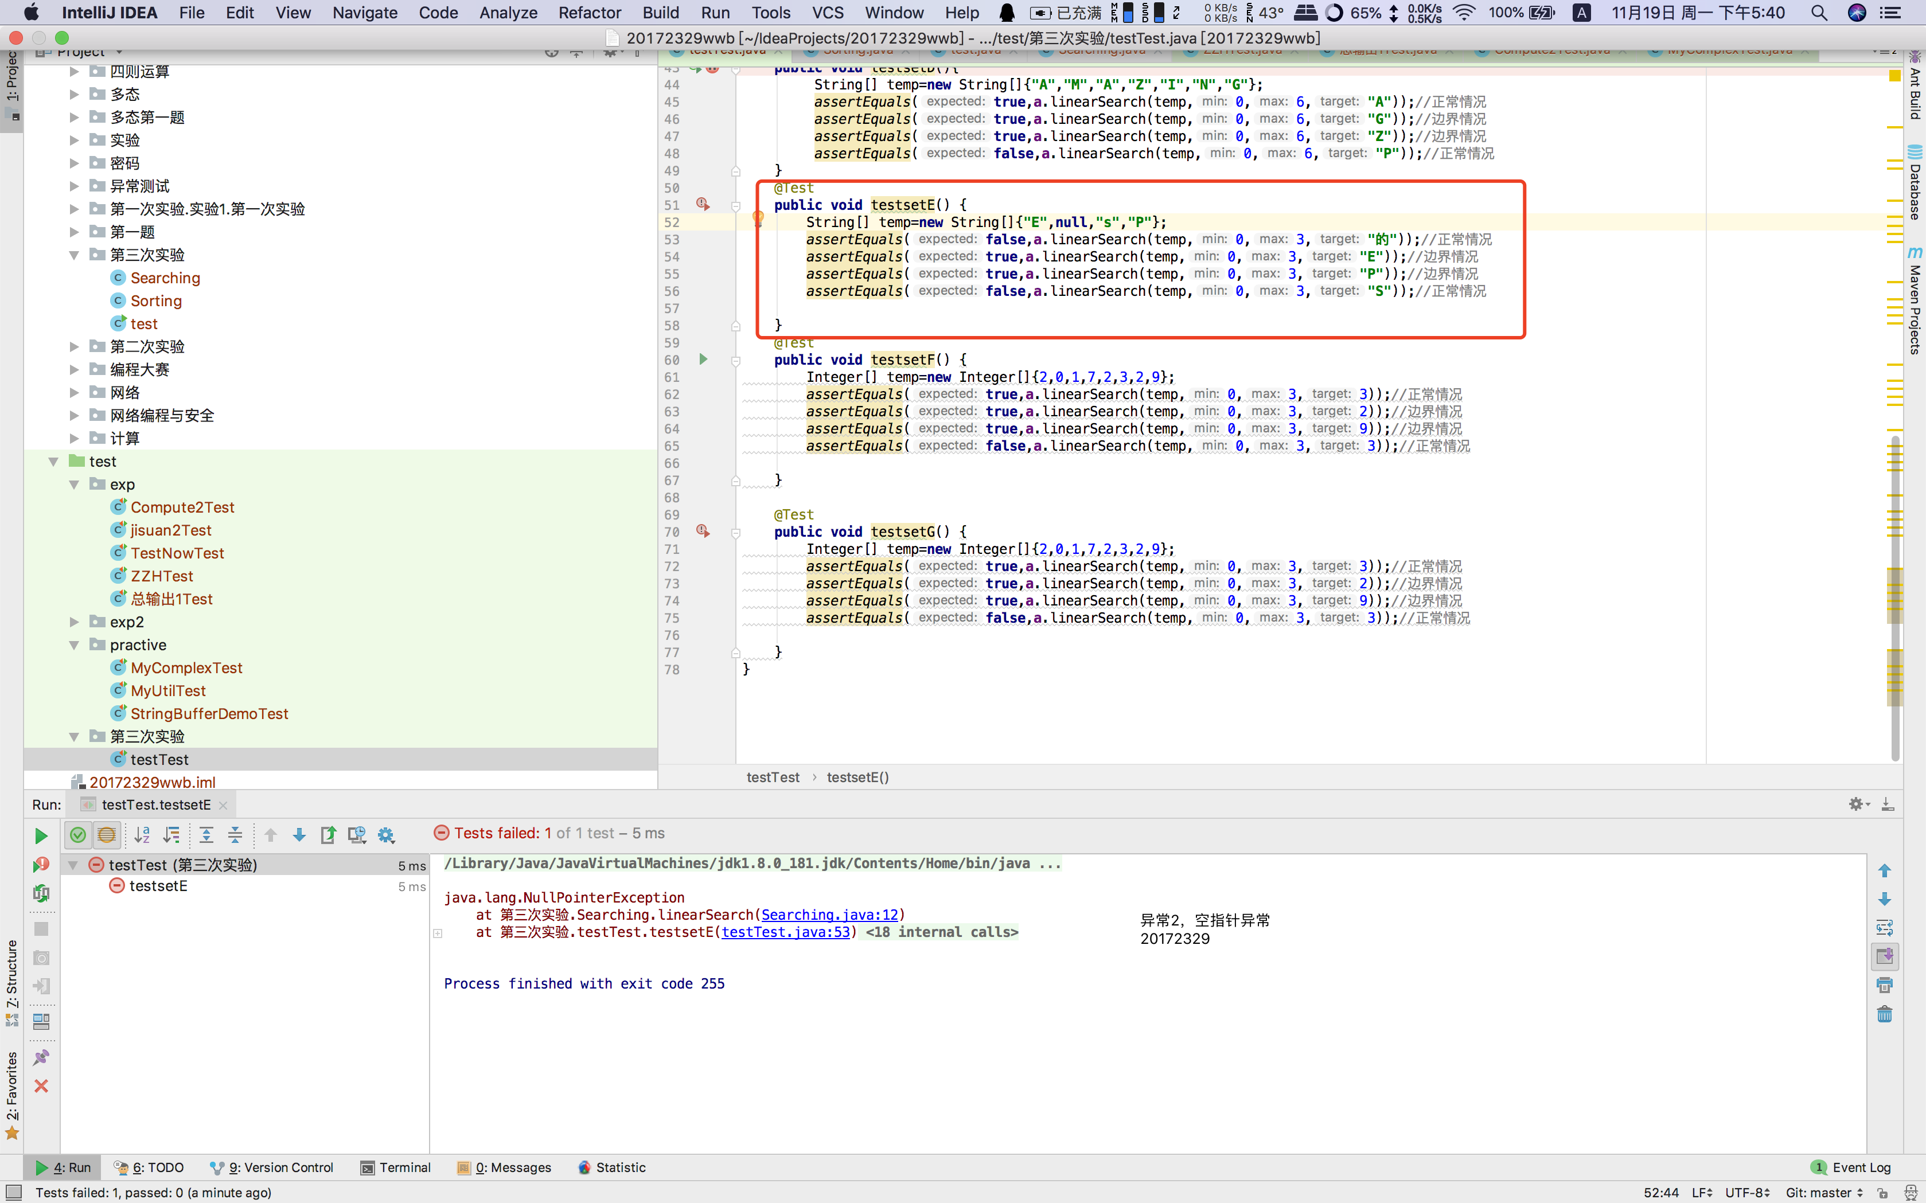1926x1203 pixels.
Task: Select Searching class in Project tree
Action: click(x=165, y=278)
